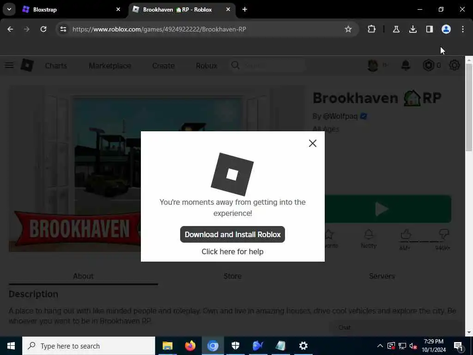Open Roblox notifications bell
The width and height of the screenshot is (473, 355).
click(x=406, y=65)
